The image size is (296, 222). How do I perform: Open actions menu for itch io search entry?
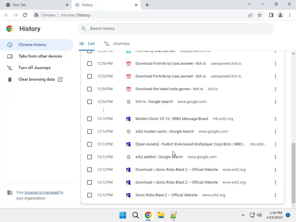[x=275, y=102]
